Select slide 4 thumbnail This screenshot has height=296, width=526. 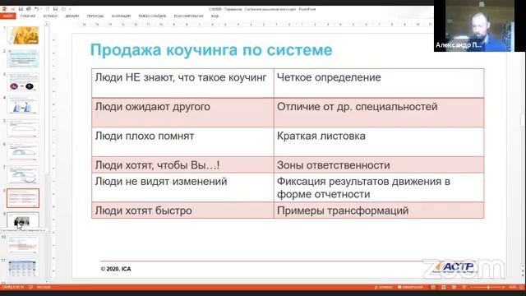(x=23, y=104)
